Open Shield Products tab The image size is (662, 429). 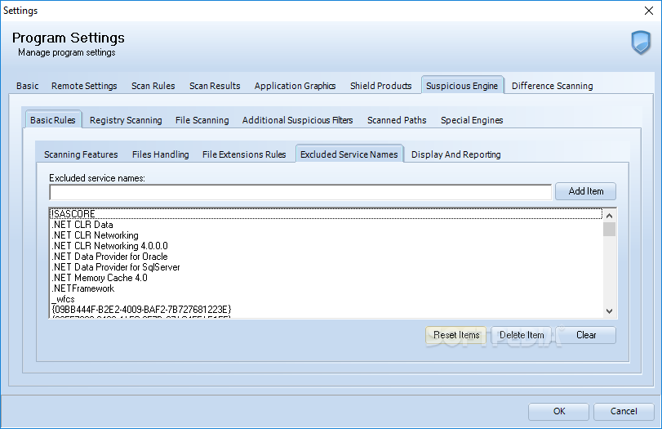tap(380, 86)
